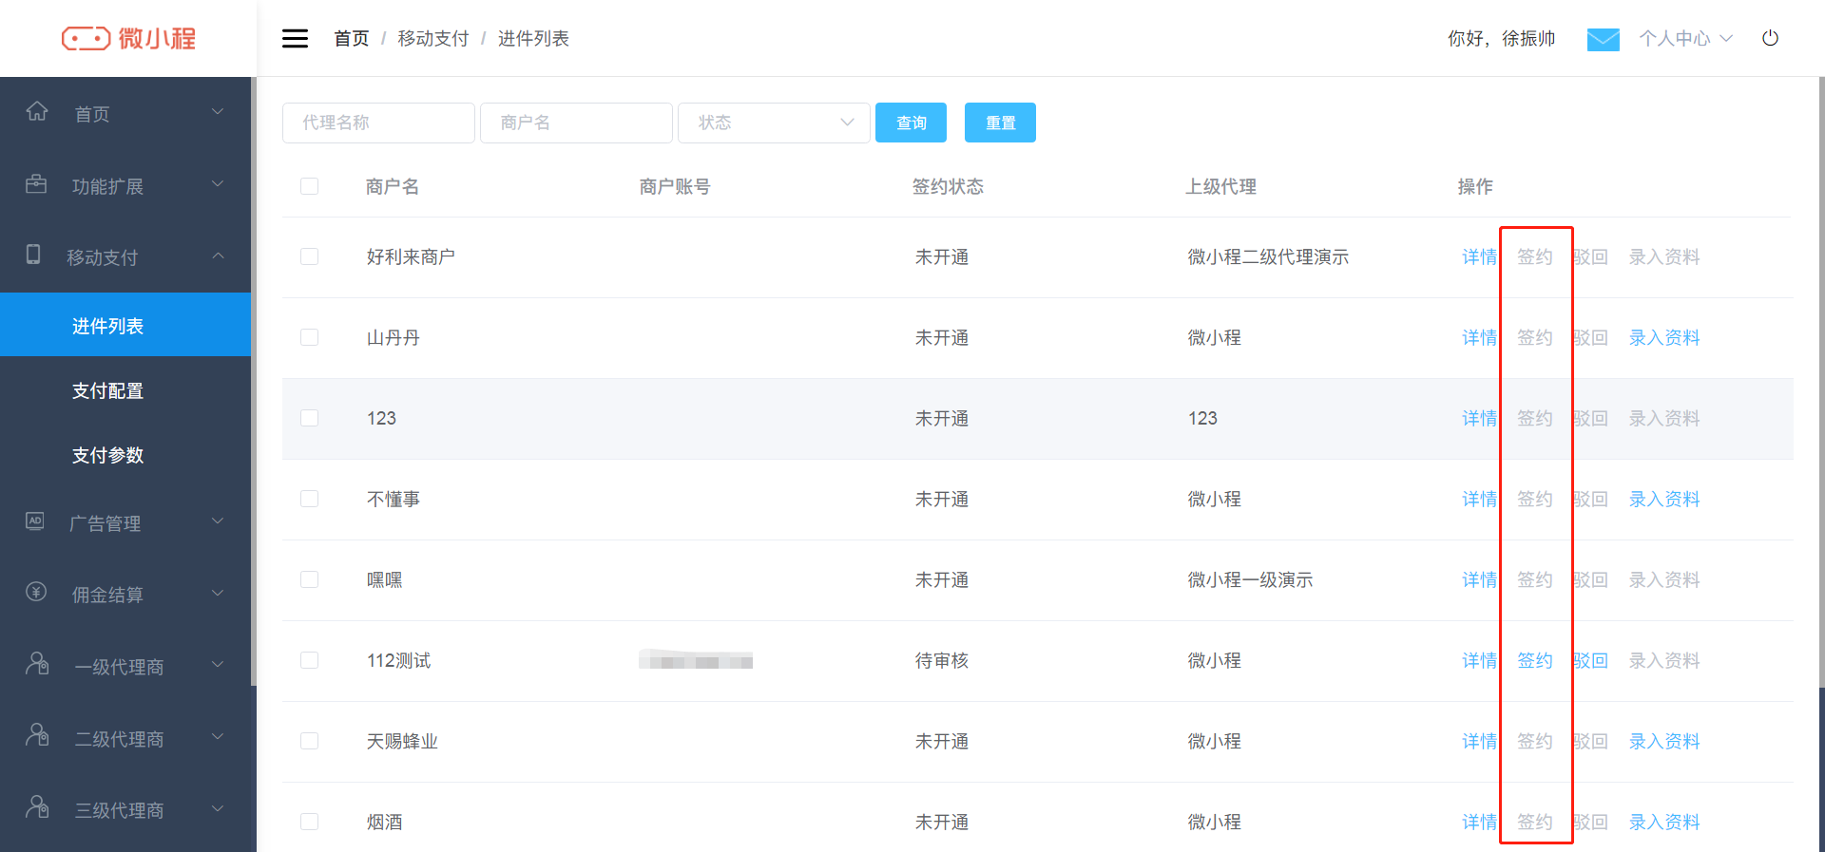Click 录入资料 for 山丹丹
This screenshot has width=1825, height=852.
point(1664,337)
